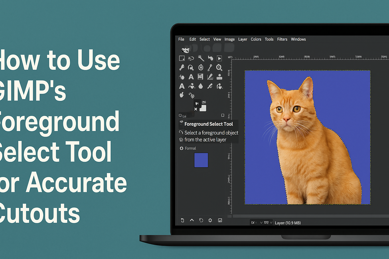Screen dimensions: 389x259
Task: Click the floppy disk tool icon
Action: 200,77
